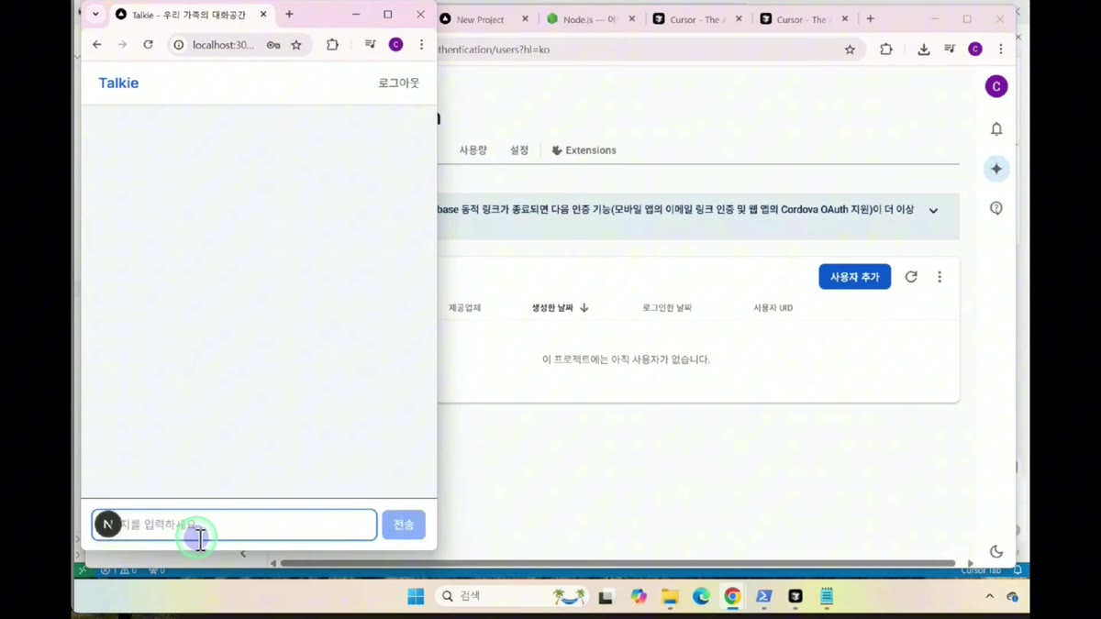The image size is (1101, 619).
Task: Open Notepad from the taskbar
Action: (827, 597)
